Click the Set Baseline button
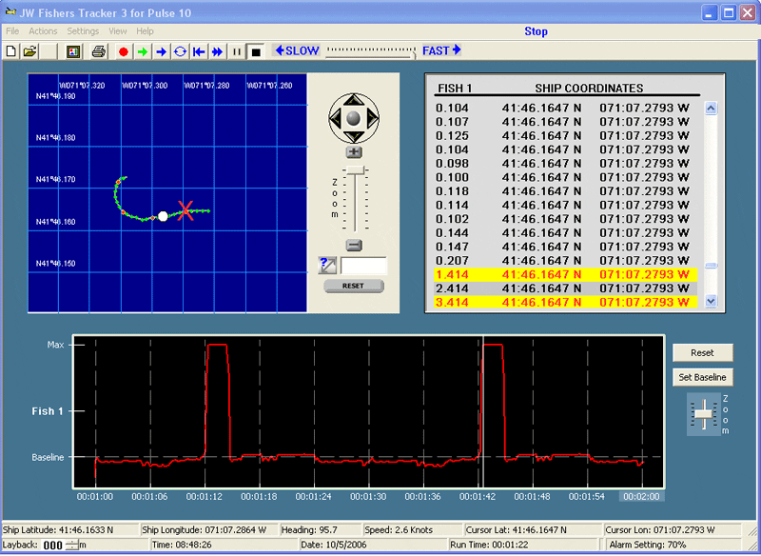Screen dimensions: 761x556 (x=702, y=377)
